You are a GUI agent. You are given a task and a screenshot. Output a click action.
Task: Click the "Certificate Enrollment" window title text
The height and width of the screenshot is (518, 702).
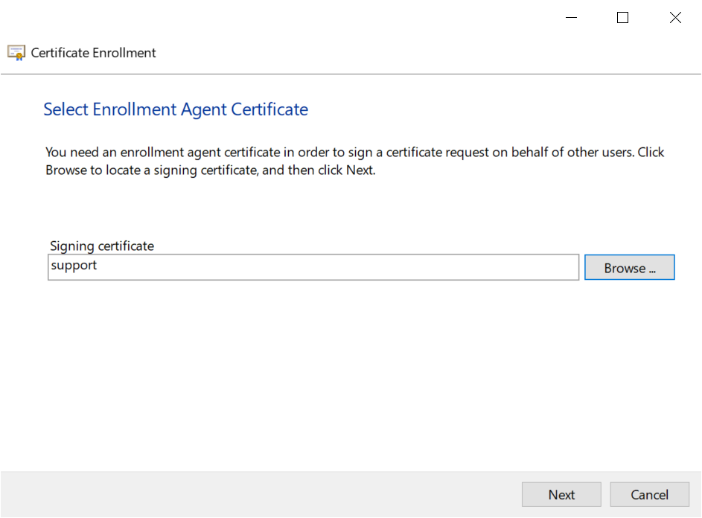click(x=94, y=53)
